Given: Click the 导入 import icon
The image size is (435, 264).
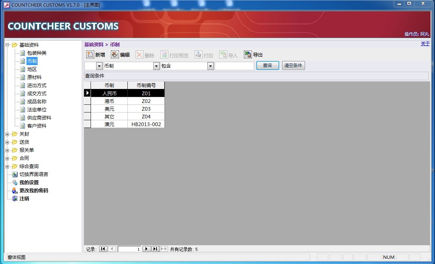Looking at the screenshot, I should coord(223,54).
